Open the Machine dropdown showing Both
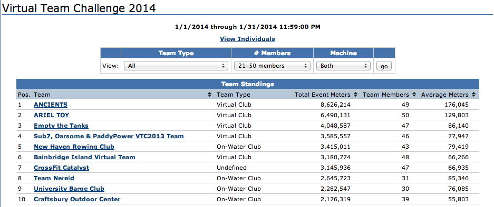494x207 pixels. (343, 66)
